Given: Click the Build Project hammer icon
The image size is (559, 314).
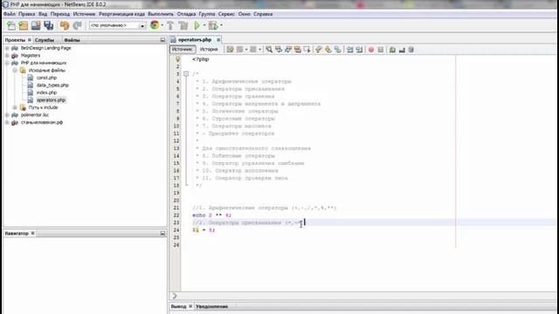Looking at the screenshot, I should tap(170, 25).
